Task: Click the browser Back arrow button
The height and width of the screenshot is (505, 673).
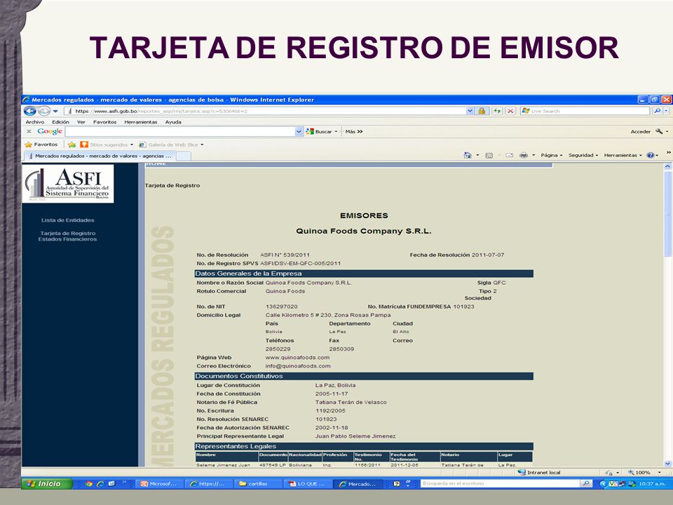Action: point(30,112)
